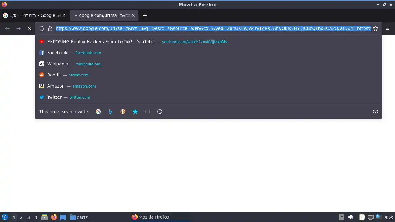The height and width of the screenshot is (222, 395).
Task: Click the forward navigation arrow
Action: coord(19,28)
